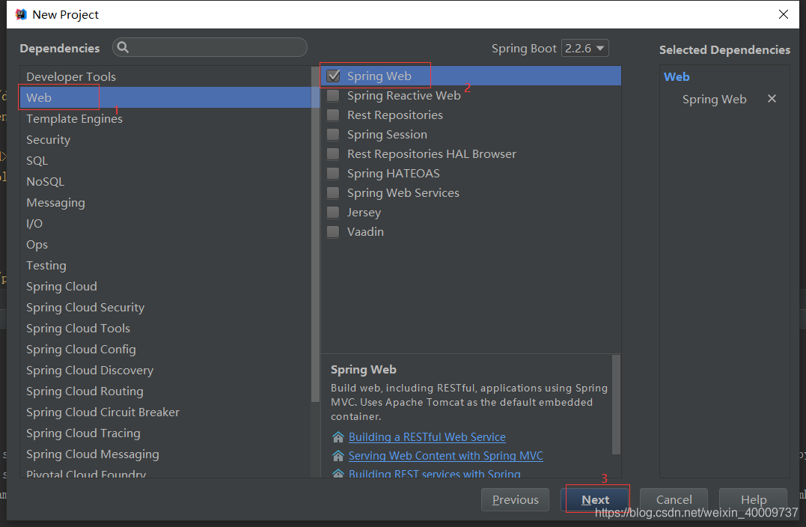806x527 pixels.
Task: Open the Spring Boot version dropdown
Action: tap(585, 49)
